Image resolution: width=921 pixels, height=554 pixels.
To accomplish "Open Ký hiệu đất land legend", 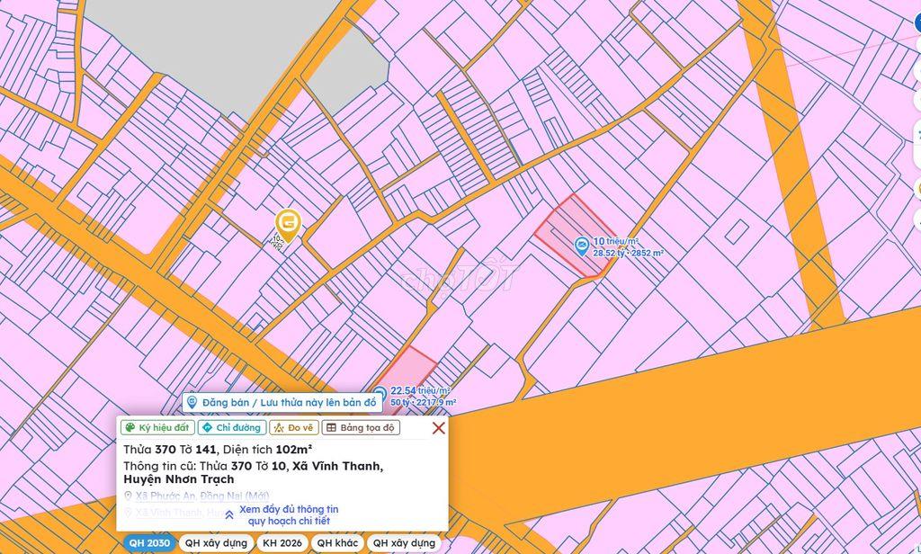I will tap(157, 428).
